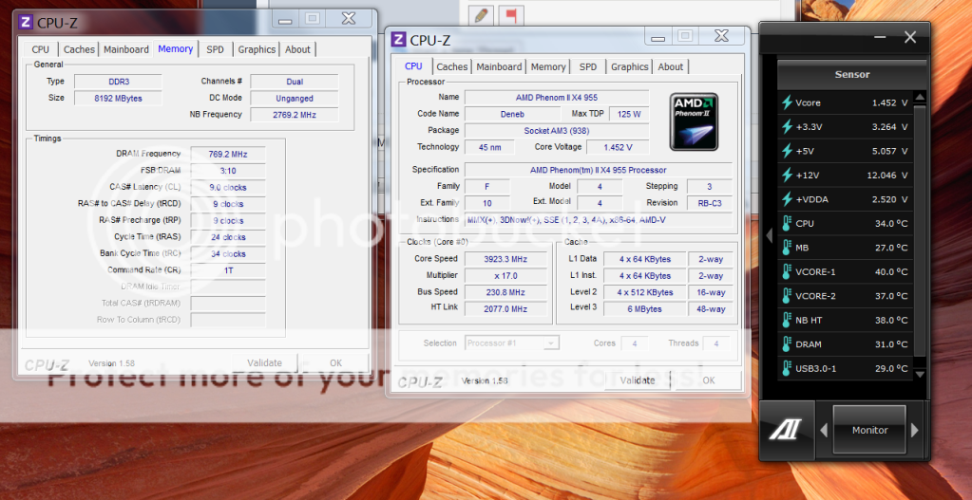This screenshot has width=972, height=500.
Task: Click the CPU thermometer icon
Action: point(788,223)
